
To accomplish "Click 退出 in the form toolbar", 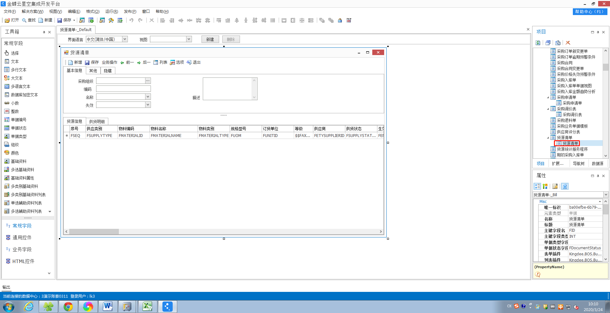I will pyautogui.click(x=194, y=62).
